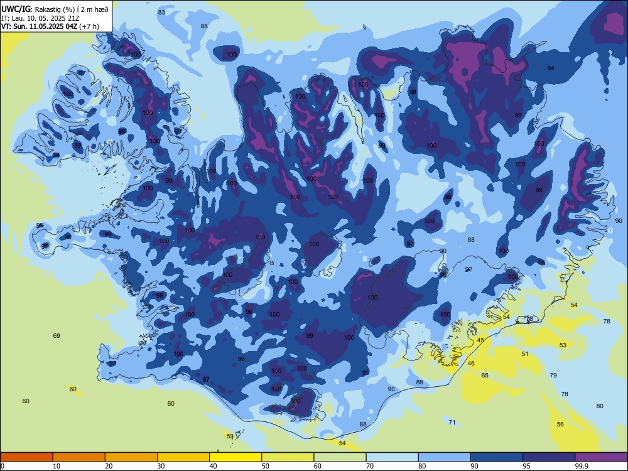The image size is (628, 471).
Task: Click the humidity value '80' on the map
Action: (600, 406)
